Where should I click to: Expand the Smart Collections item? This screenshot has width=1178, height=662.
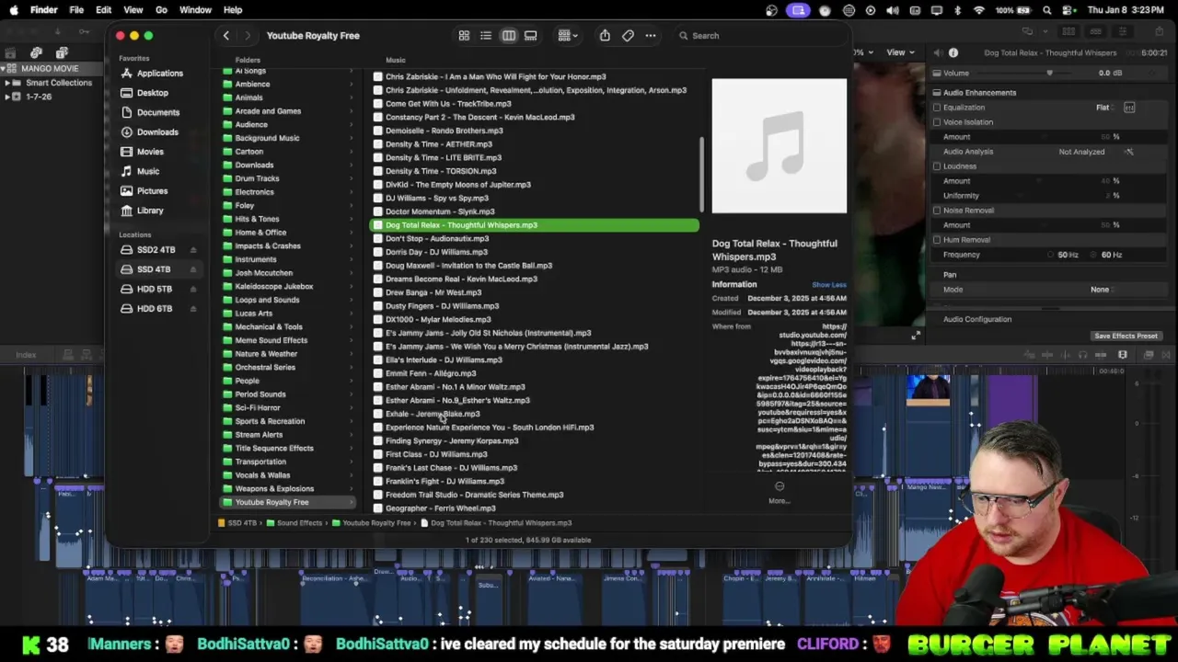point(8,83)
